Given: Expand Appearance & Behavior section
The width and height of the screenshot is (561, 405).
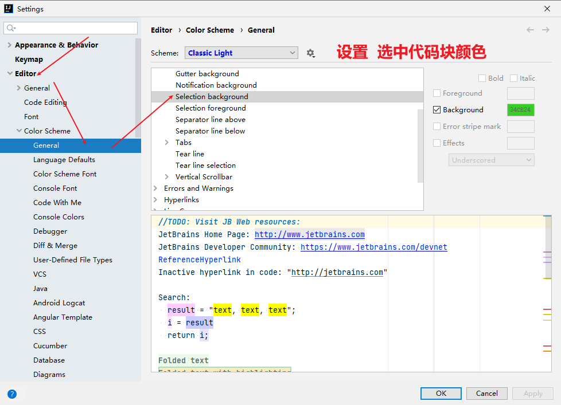Looking at the screenshot, I should [10, 45].
